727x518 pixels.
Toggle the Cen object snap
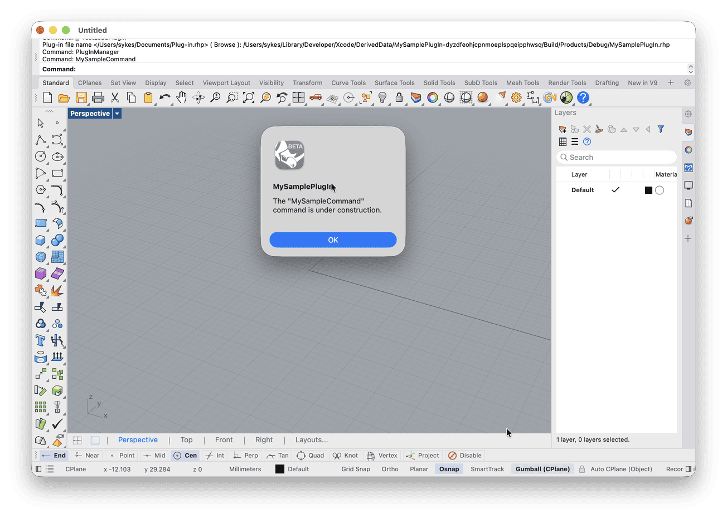tap(185, 456)
